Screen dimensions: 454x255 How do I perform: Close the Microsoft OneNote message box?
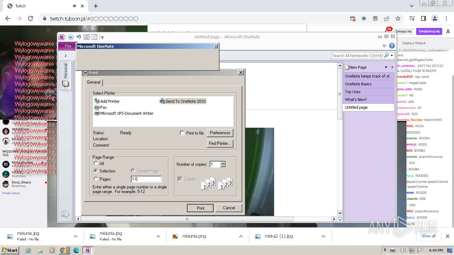click(216, 46)
